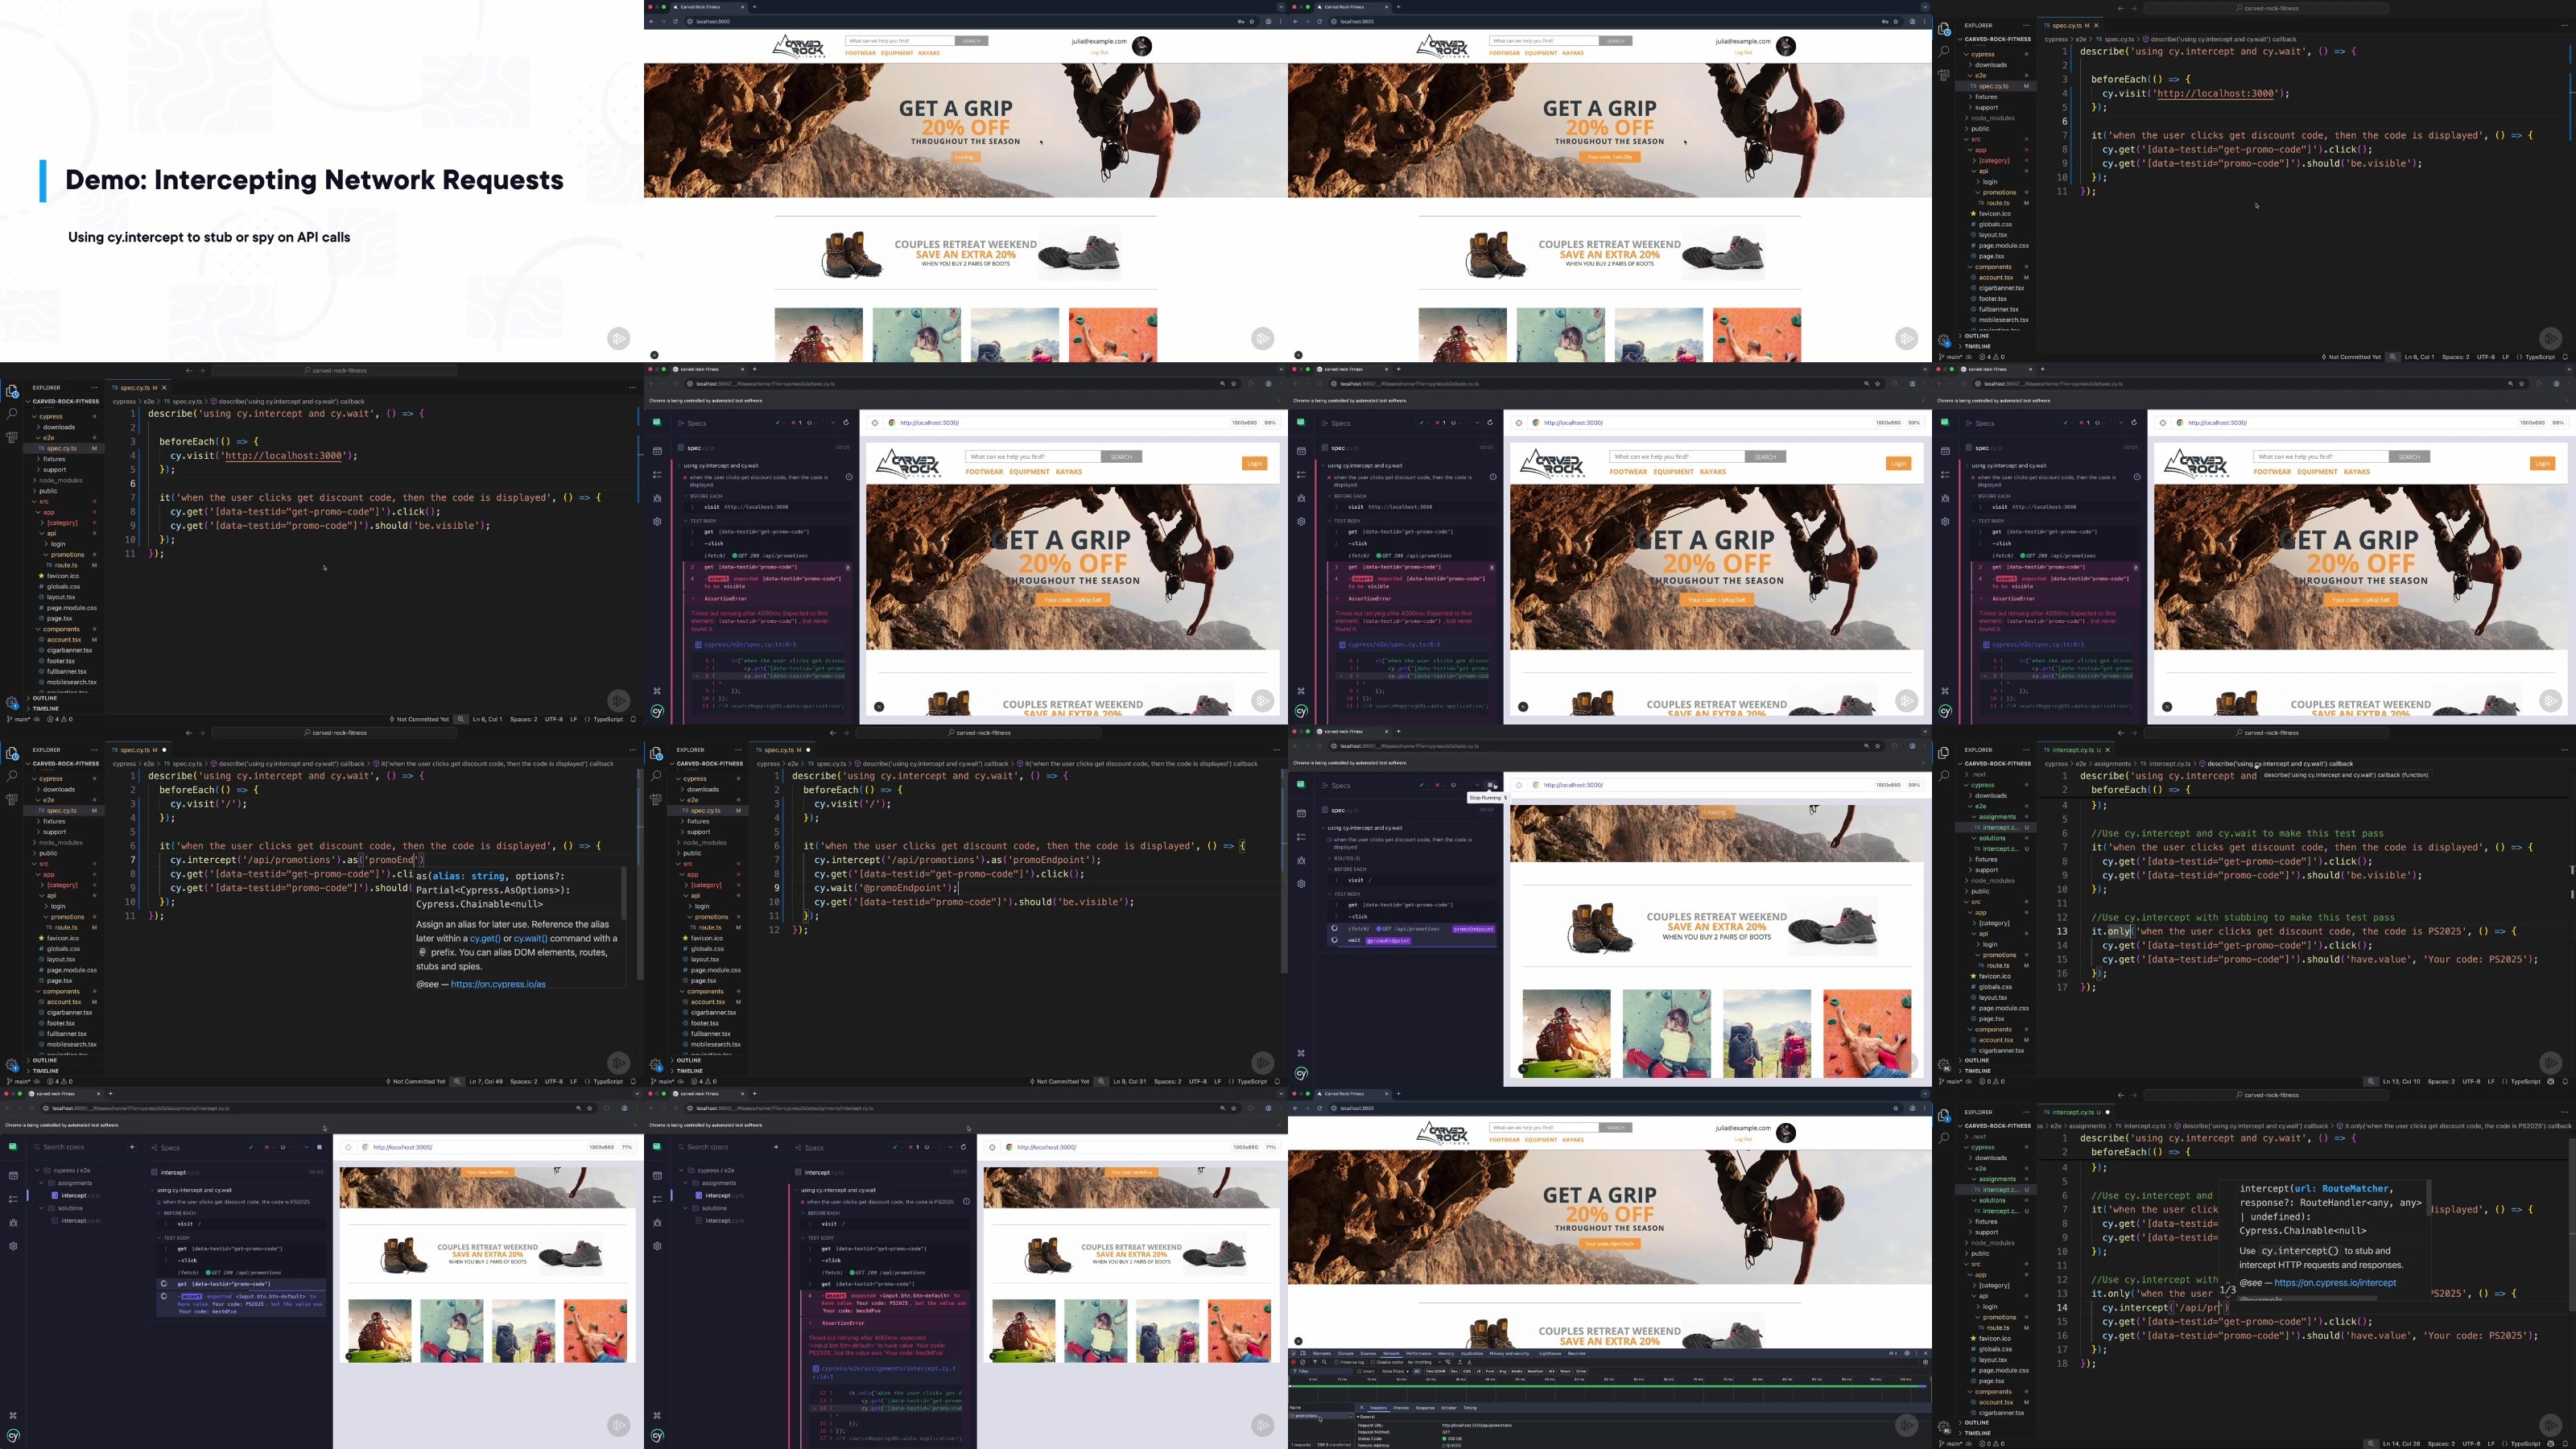Click the Cypress Stop Running button

[x=1490, y=785]
